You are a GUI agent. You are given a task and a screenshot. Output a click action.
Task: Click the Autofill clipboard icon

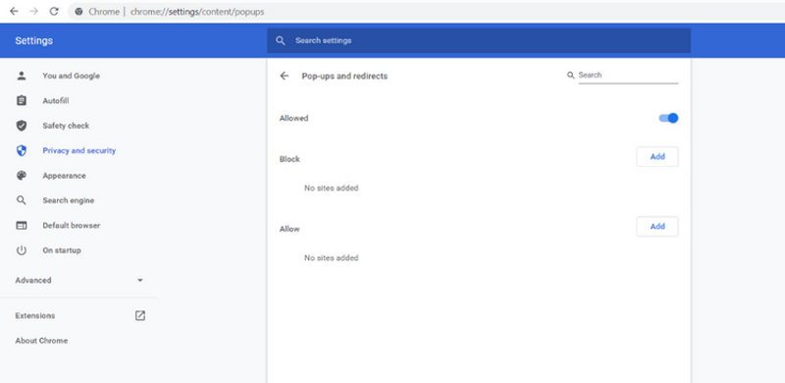click(x=21, y=101)
